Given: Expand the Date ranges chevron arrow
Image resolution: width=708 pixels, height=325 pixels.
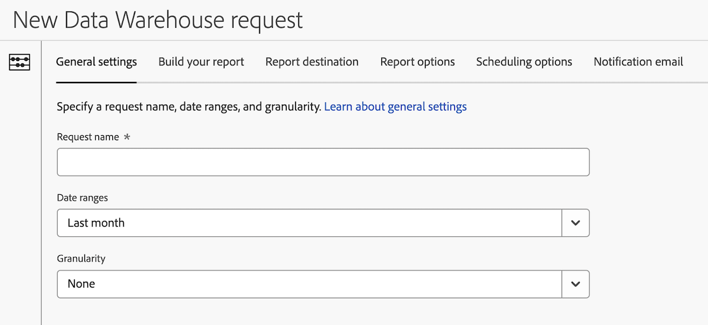Looking at the screenshot, I should point(575,223).
